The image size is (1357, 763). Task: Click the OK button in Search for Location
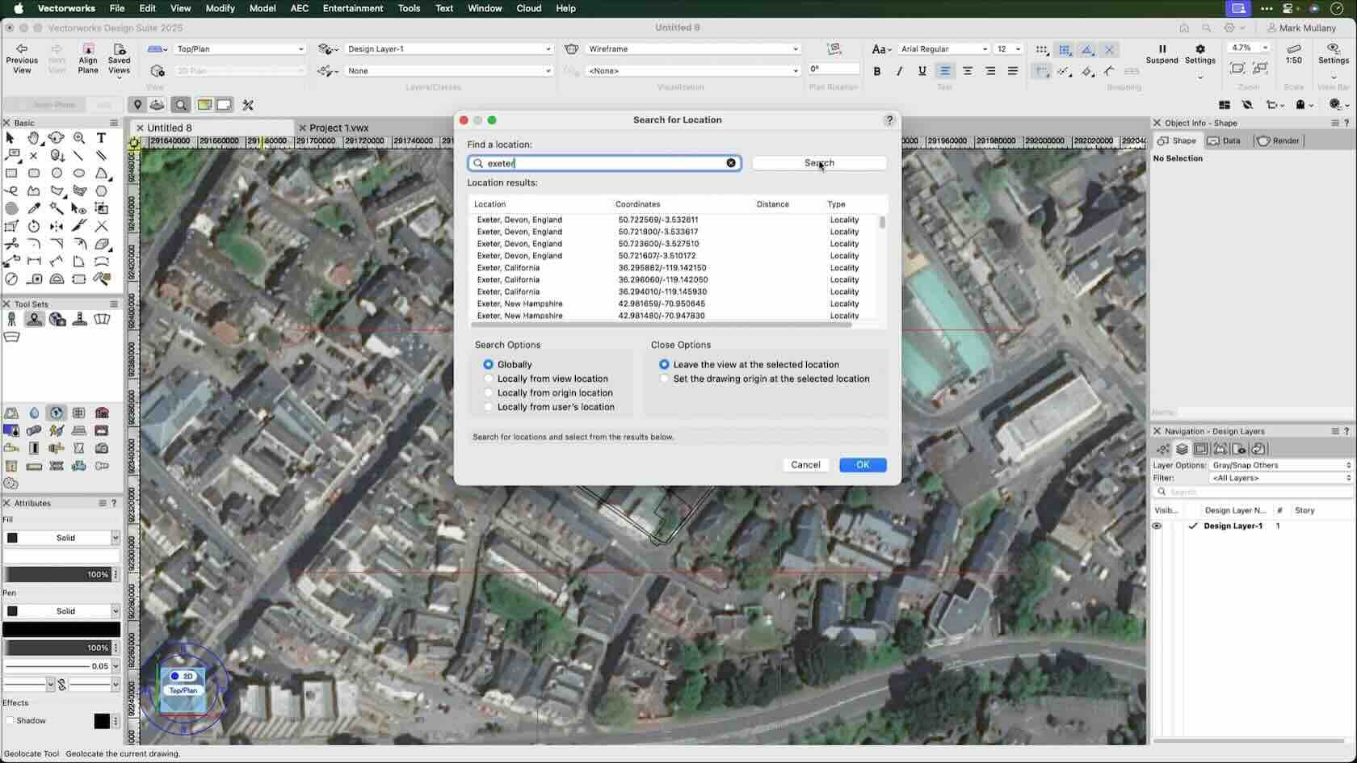pos(862,464)
